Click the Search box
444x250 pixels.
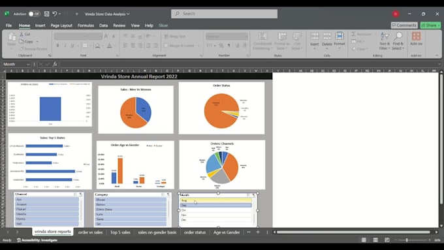click(224, 14)
